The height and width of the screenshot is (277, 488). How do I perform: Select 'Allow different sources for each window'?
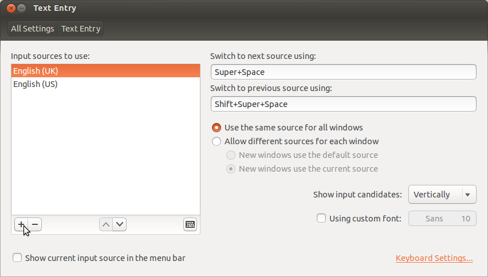pyautogui.click(x=295, y=141)
